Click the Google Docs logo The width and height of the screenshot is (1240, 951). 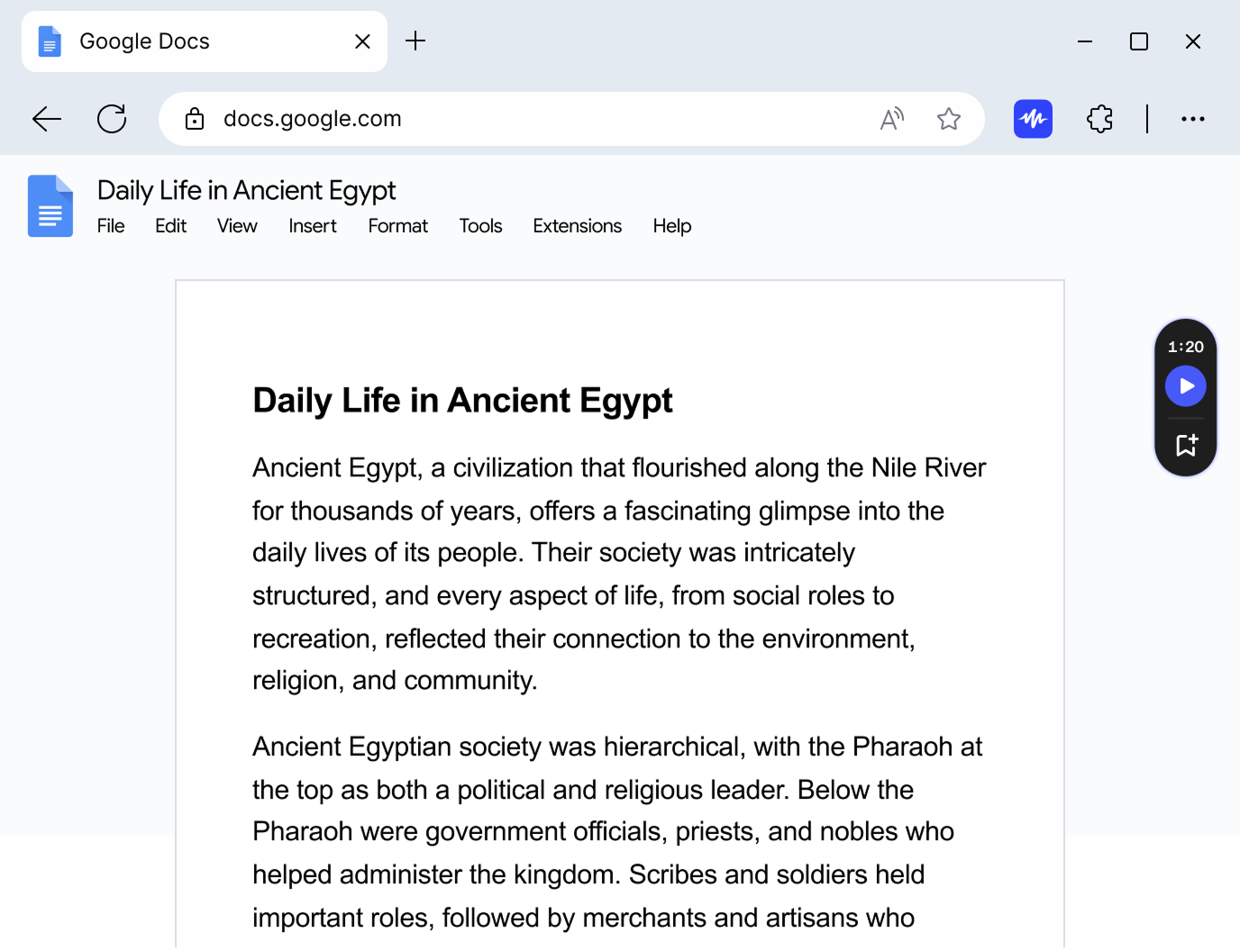(50, 205)
